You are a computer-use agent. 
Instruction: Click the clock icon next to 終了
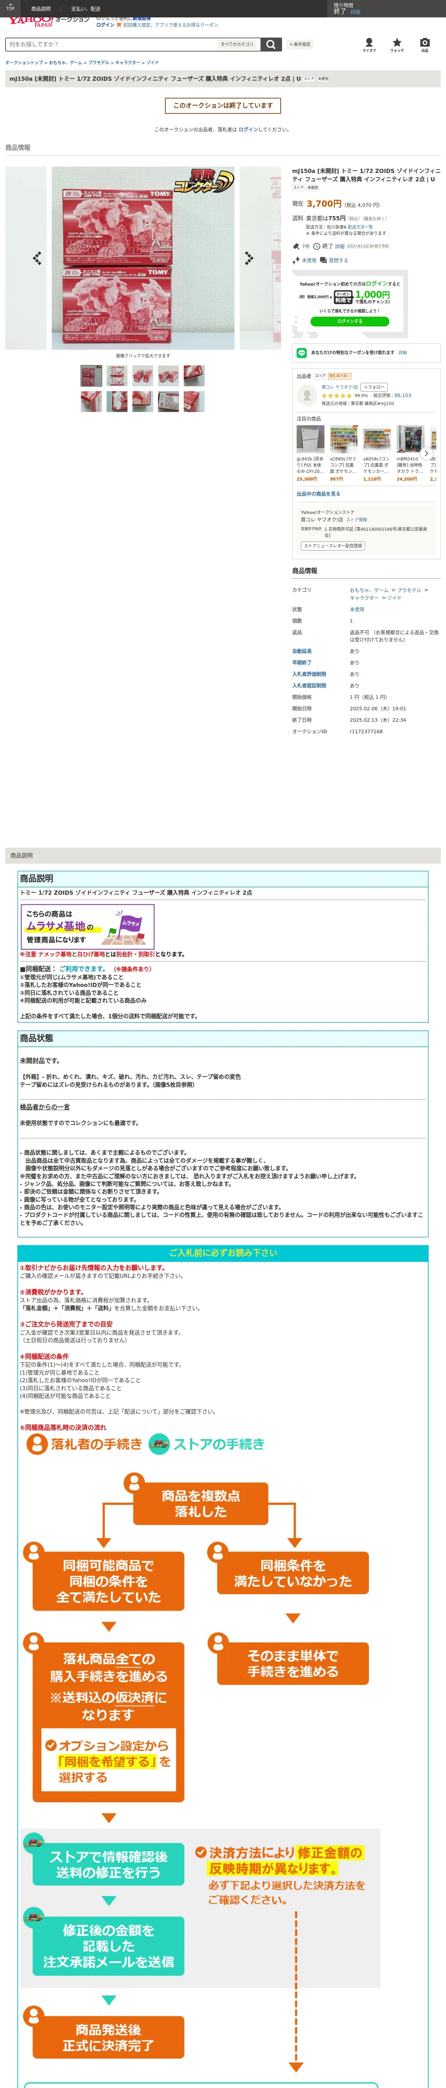click(x=316, y=246)
